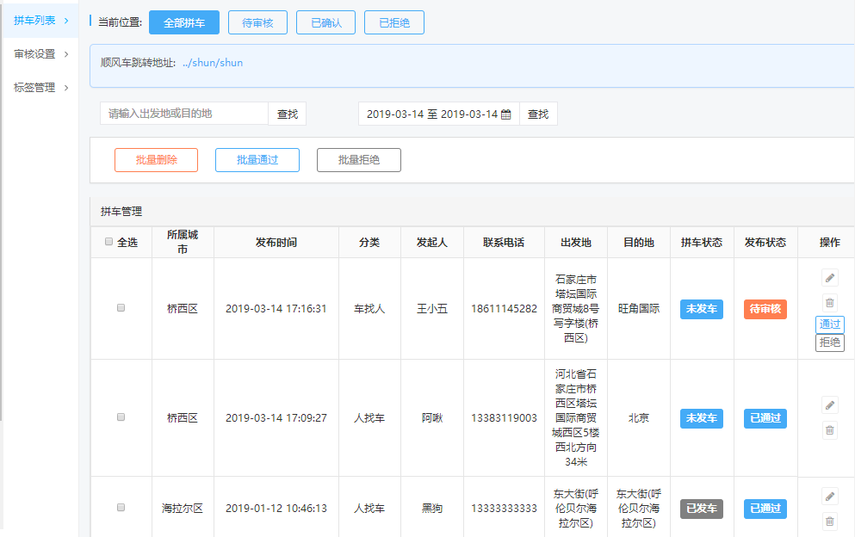Open 拼车列表 in the sidebar

(34, 21)
